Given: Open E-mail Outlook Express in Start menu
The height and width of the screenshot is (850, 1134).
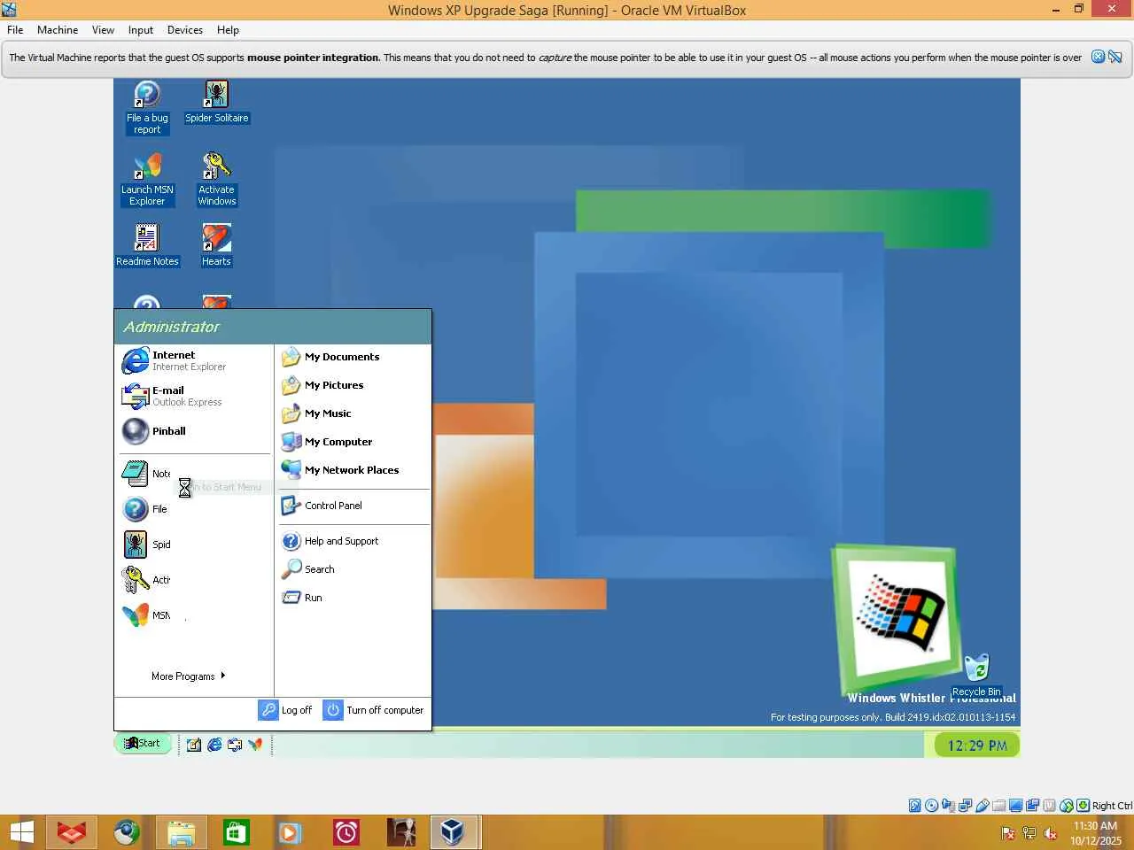Looking at the screenshot, I should point(193,396).
